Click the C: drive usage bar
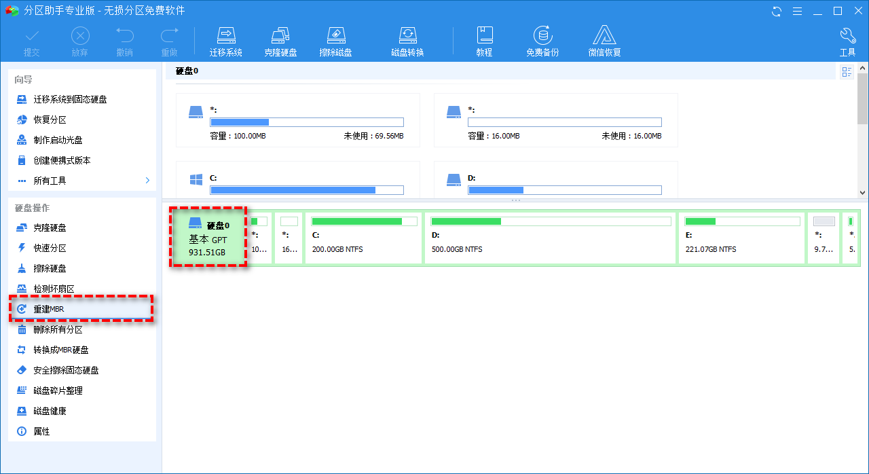The width and height of the screenshot is (869, 474). 306,190
